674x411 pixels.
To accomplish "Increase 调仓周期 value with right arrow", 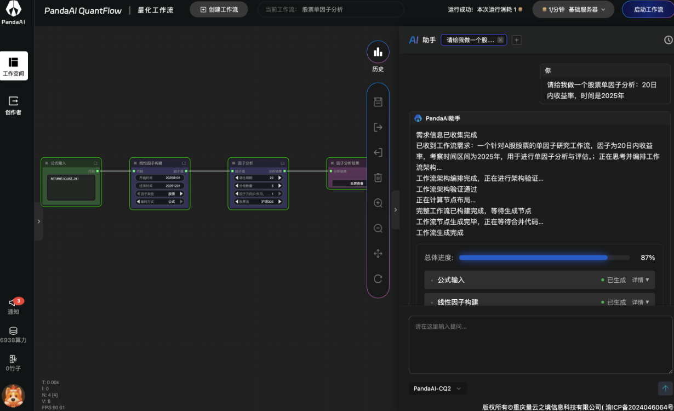I will tap(280, 178).
